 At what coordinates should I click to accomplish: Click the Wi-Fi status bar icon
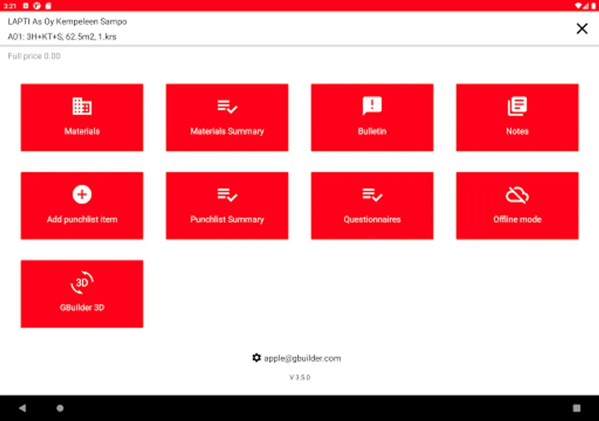(x=579, y=6)
